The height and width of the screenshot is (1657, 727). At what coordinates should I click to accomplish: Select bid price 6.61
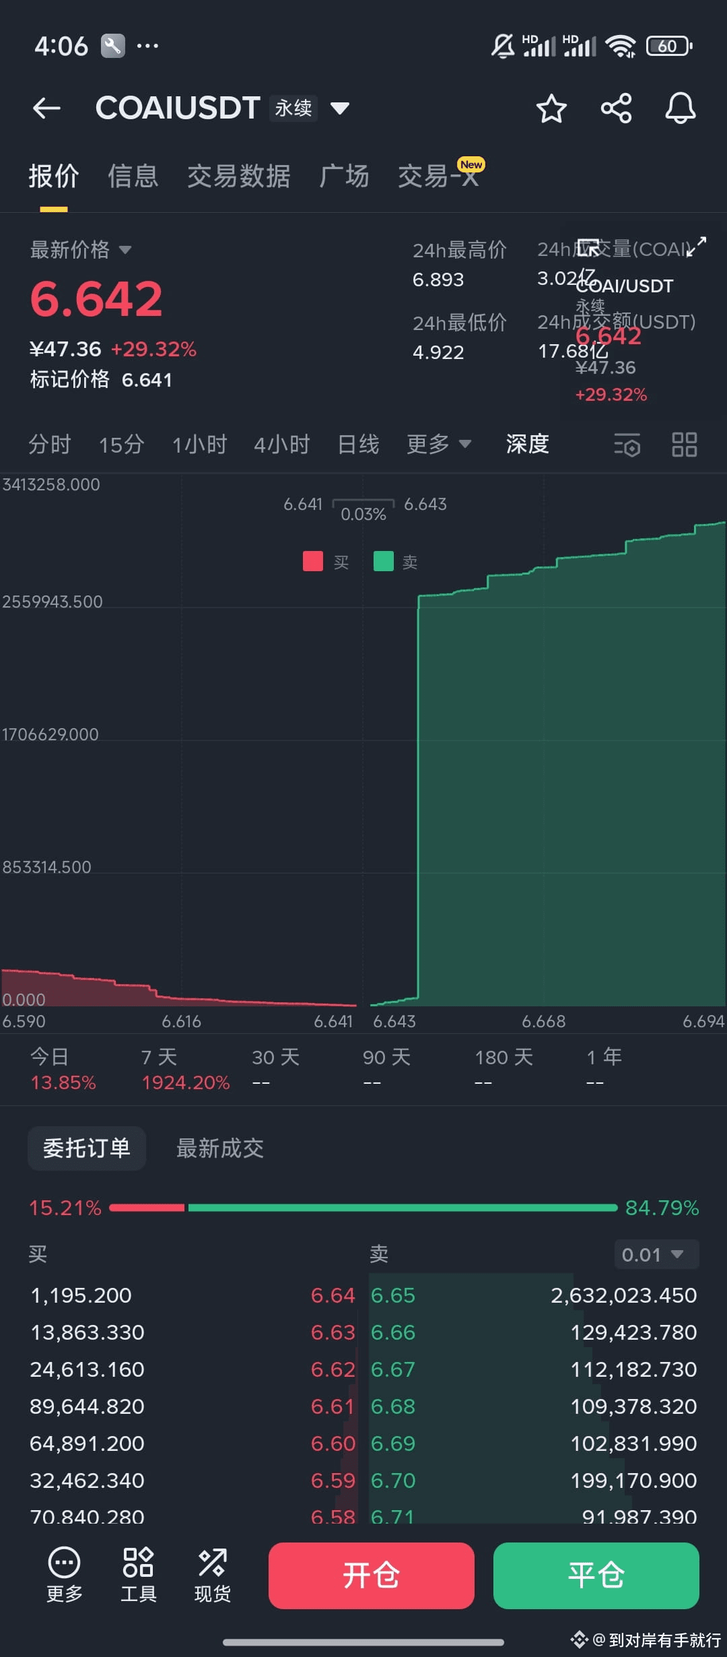pos(333,1406)
